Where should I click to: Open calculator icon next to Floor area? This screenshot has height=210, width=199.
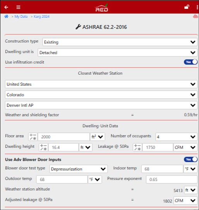[x=33, y=137]
